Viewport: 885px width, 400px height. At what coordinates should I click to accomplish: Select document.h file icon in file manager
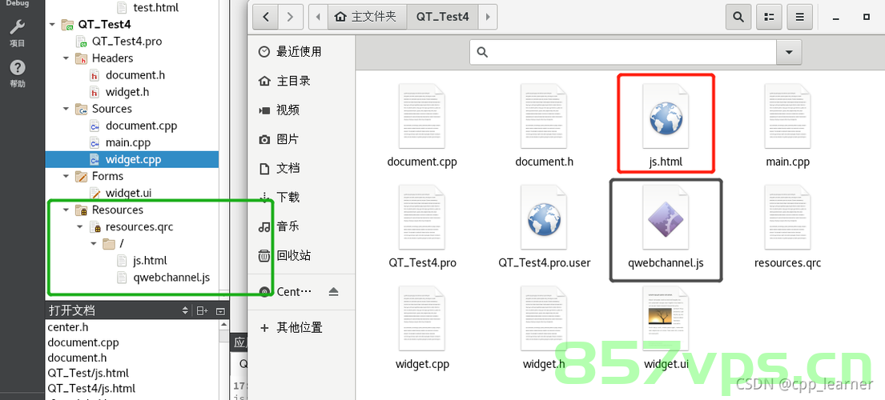pos(544,117)
